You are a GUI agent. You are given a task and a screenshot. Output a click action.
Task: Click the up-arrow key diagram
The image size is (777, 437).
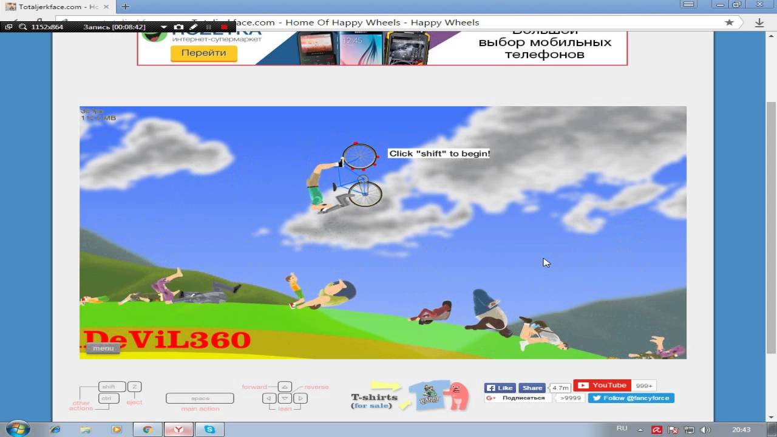pyautogui.click(x=285, y=387)
